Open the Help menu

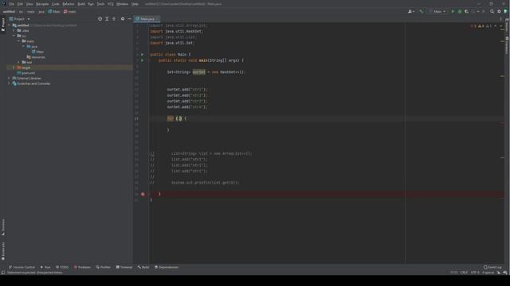point(135,4)
